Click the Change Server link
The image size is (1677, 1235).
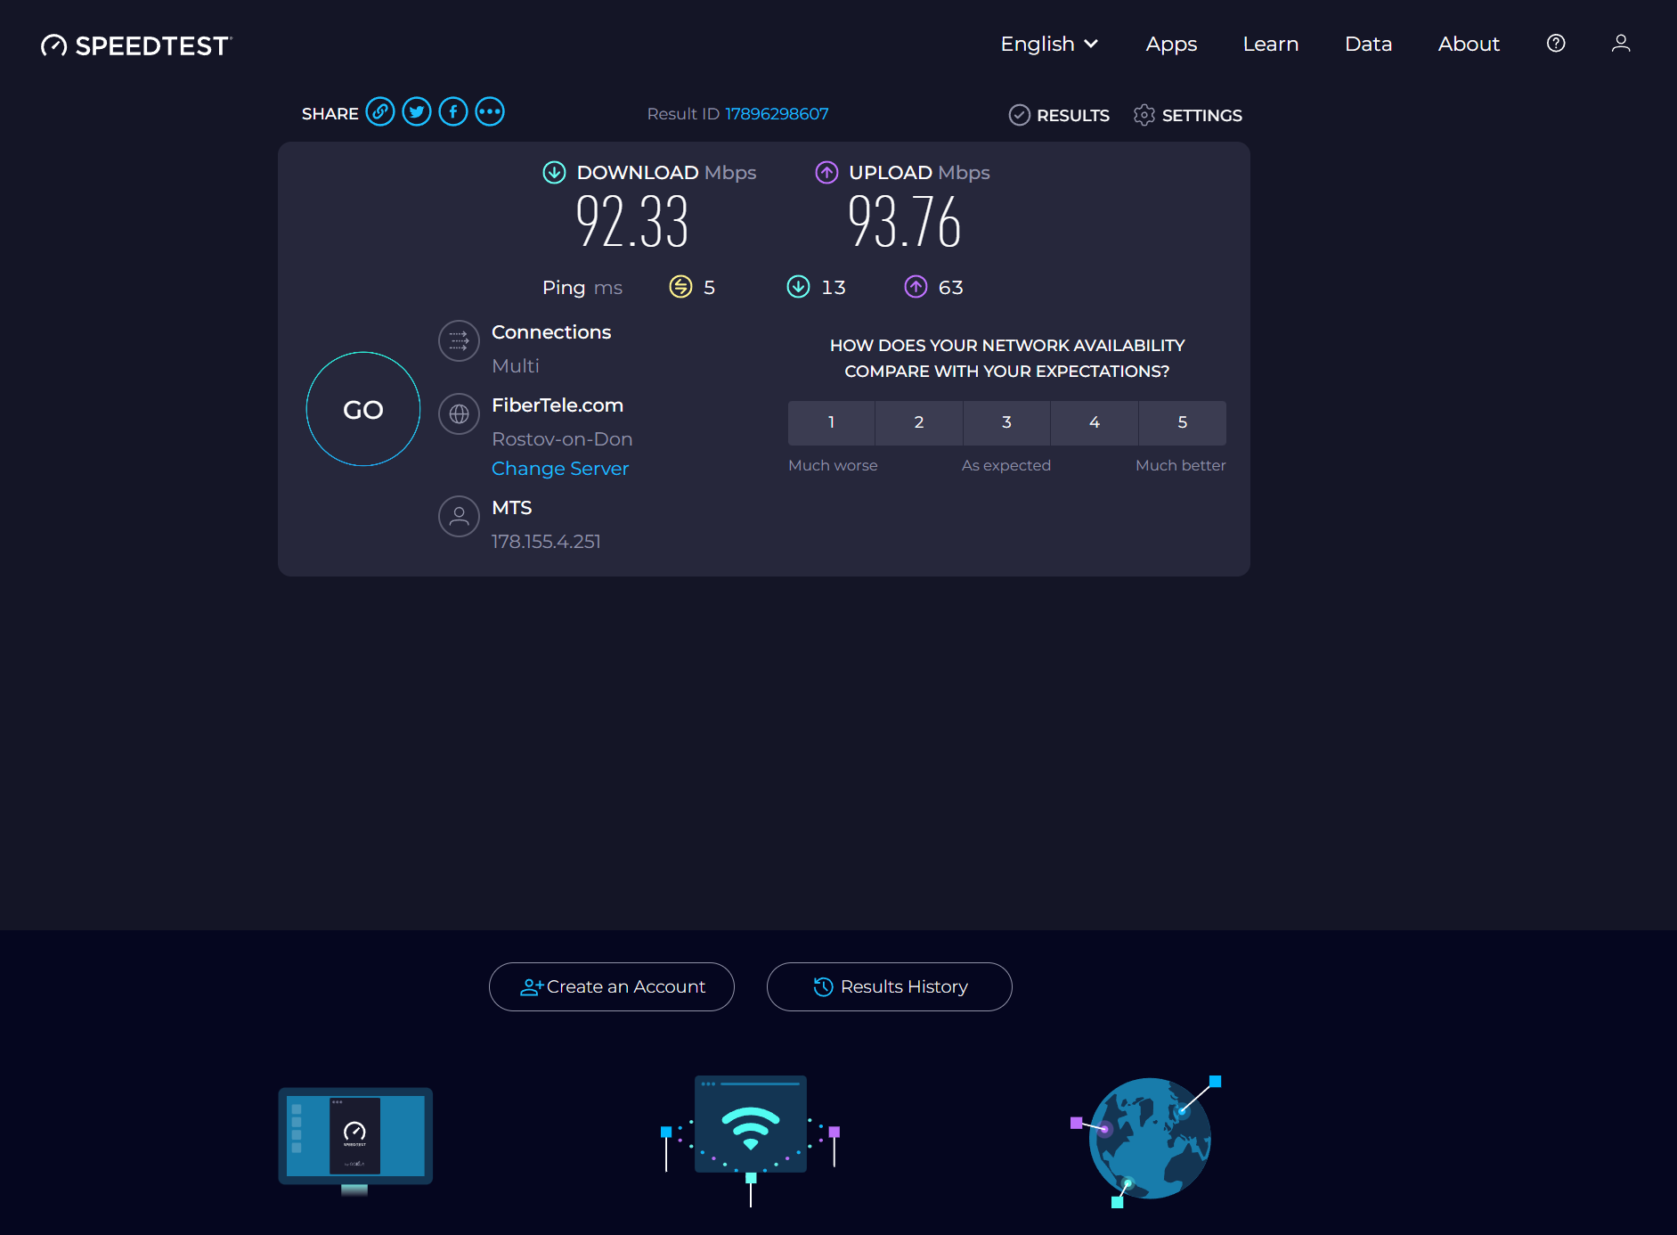pyautogui.click(x=560, y=469)
